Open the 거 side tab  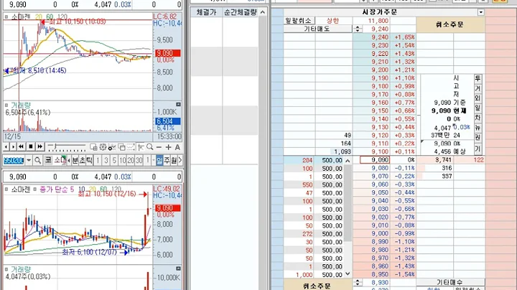478,88
